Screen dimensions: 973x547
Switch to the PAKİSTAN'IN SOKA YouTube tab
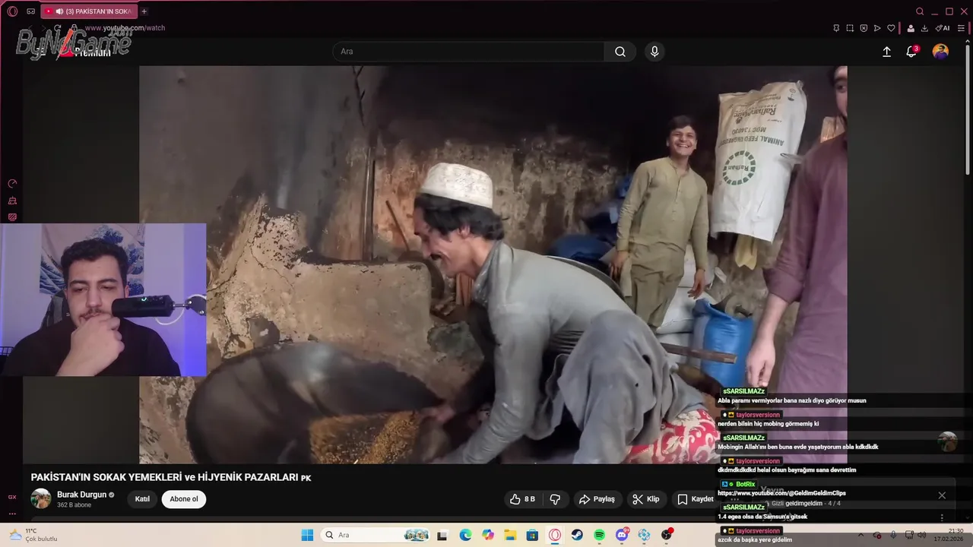pyautogui.click(x=88, y=11)
